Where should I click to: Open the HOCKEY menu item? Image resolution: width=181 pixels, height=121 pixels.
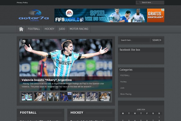coord(49,29)
